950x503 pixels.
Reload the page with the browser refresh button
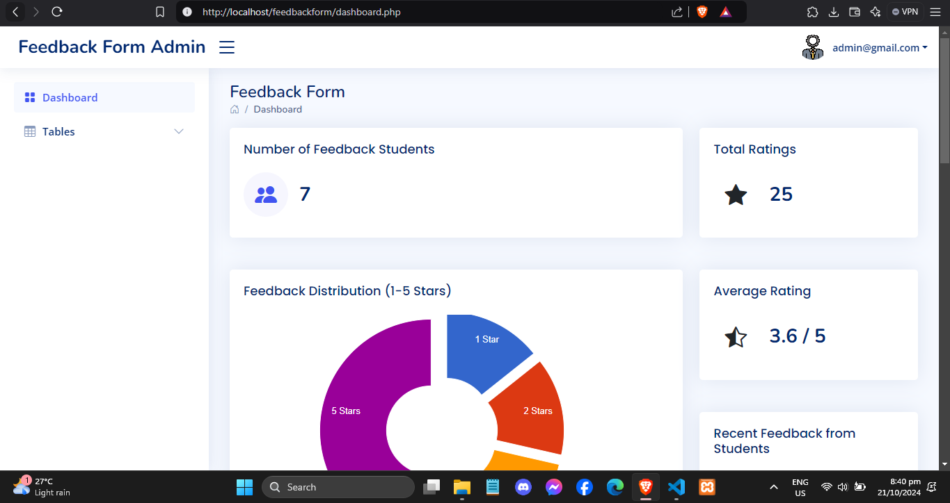pyautogui.click(x=57, y=12)
